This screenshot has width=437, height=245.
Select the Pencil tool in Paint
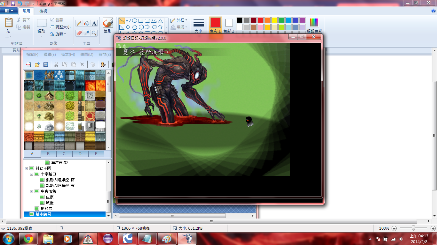click(79, 23)
